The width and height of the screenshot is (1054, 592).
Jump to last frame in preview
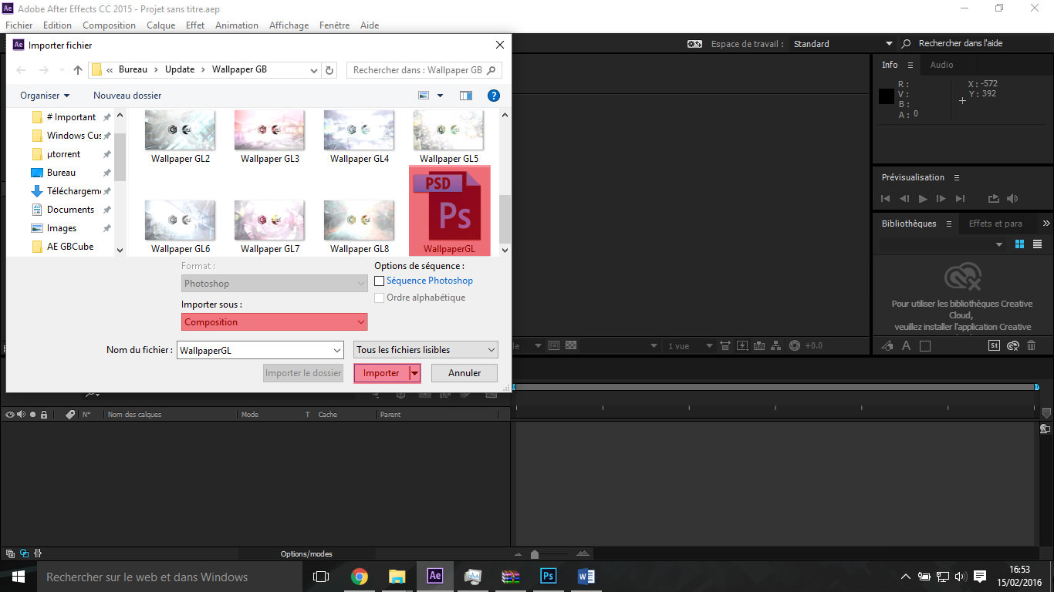pos(960,199)
